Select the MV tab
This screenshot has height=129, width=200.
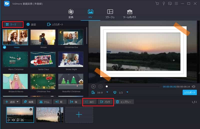pyautogui.click(x=90, y=14)
